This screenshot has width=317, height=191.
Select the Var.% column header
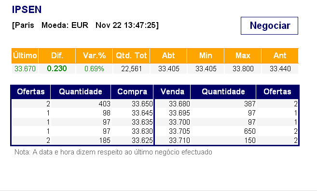[94, 56]
